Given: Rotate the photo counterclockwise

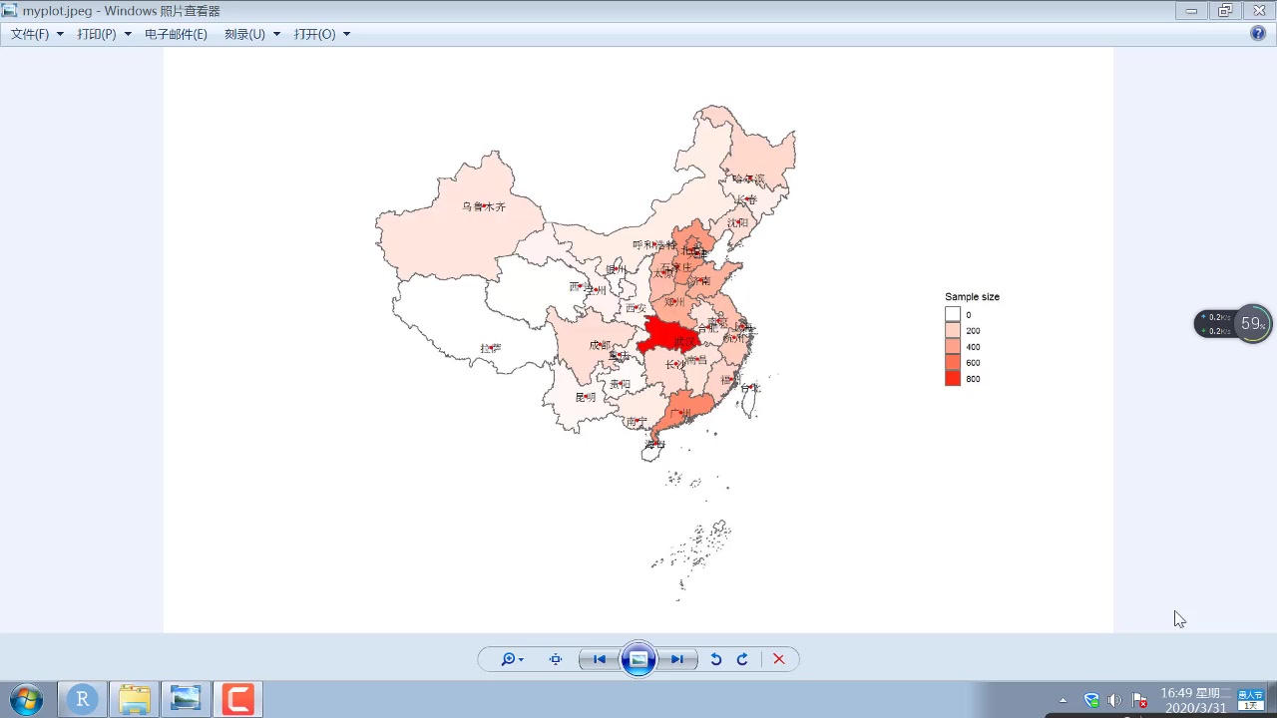Looking at the screenshot, I should (x=715, y=658).
